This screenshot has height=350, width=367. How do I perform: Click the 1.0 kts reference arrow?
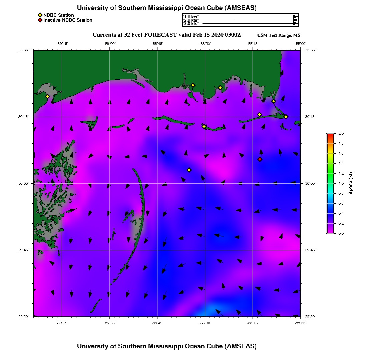(x=281, y=17)
